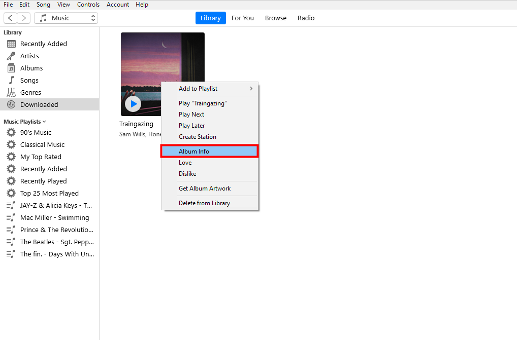This screenshot has width=517, height=340.
Task: Open Recently Played playlist label
Action: (44, 181)
